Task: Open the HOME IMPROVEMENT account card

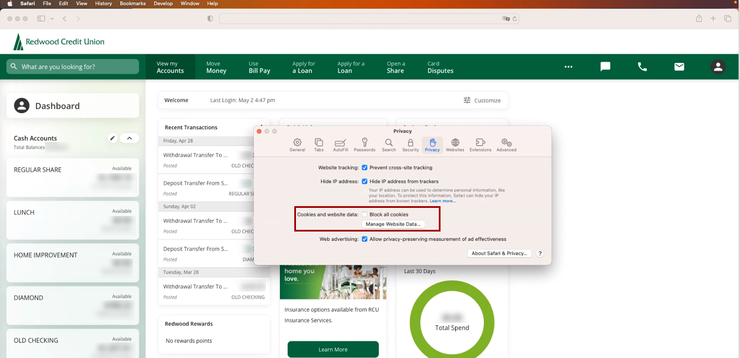Action: pos(73,263)
